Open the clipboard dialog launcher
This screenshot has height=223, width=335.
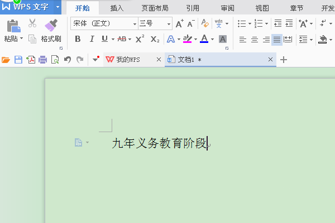click(x=61, y=49)
